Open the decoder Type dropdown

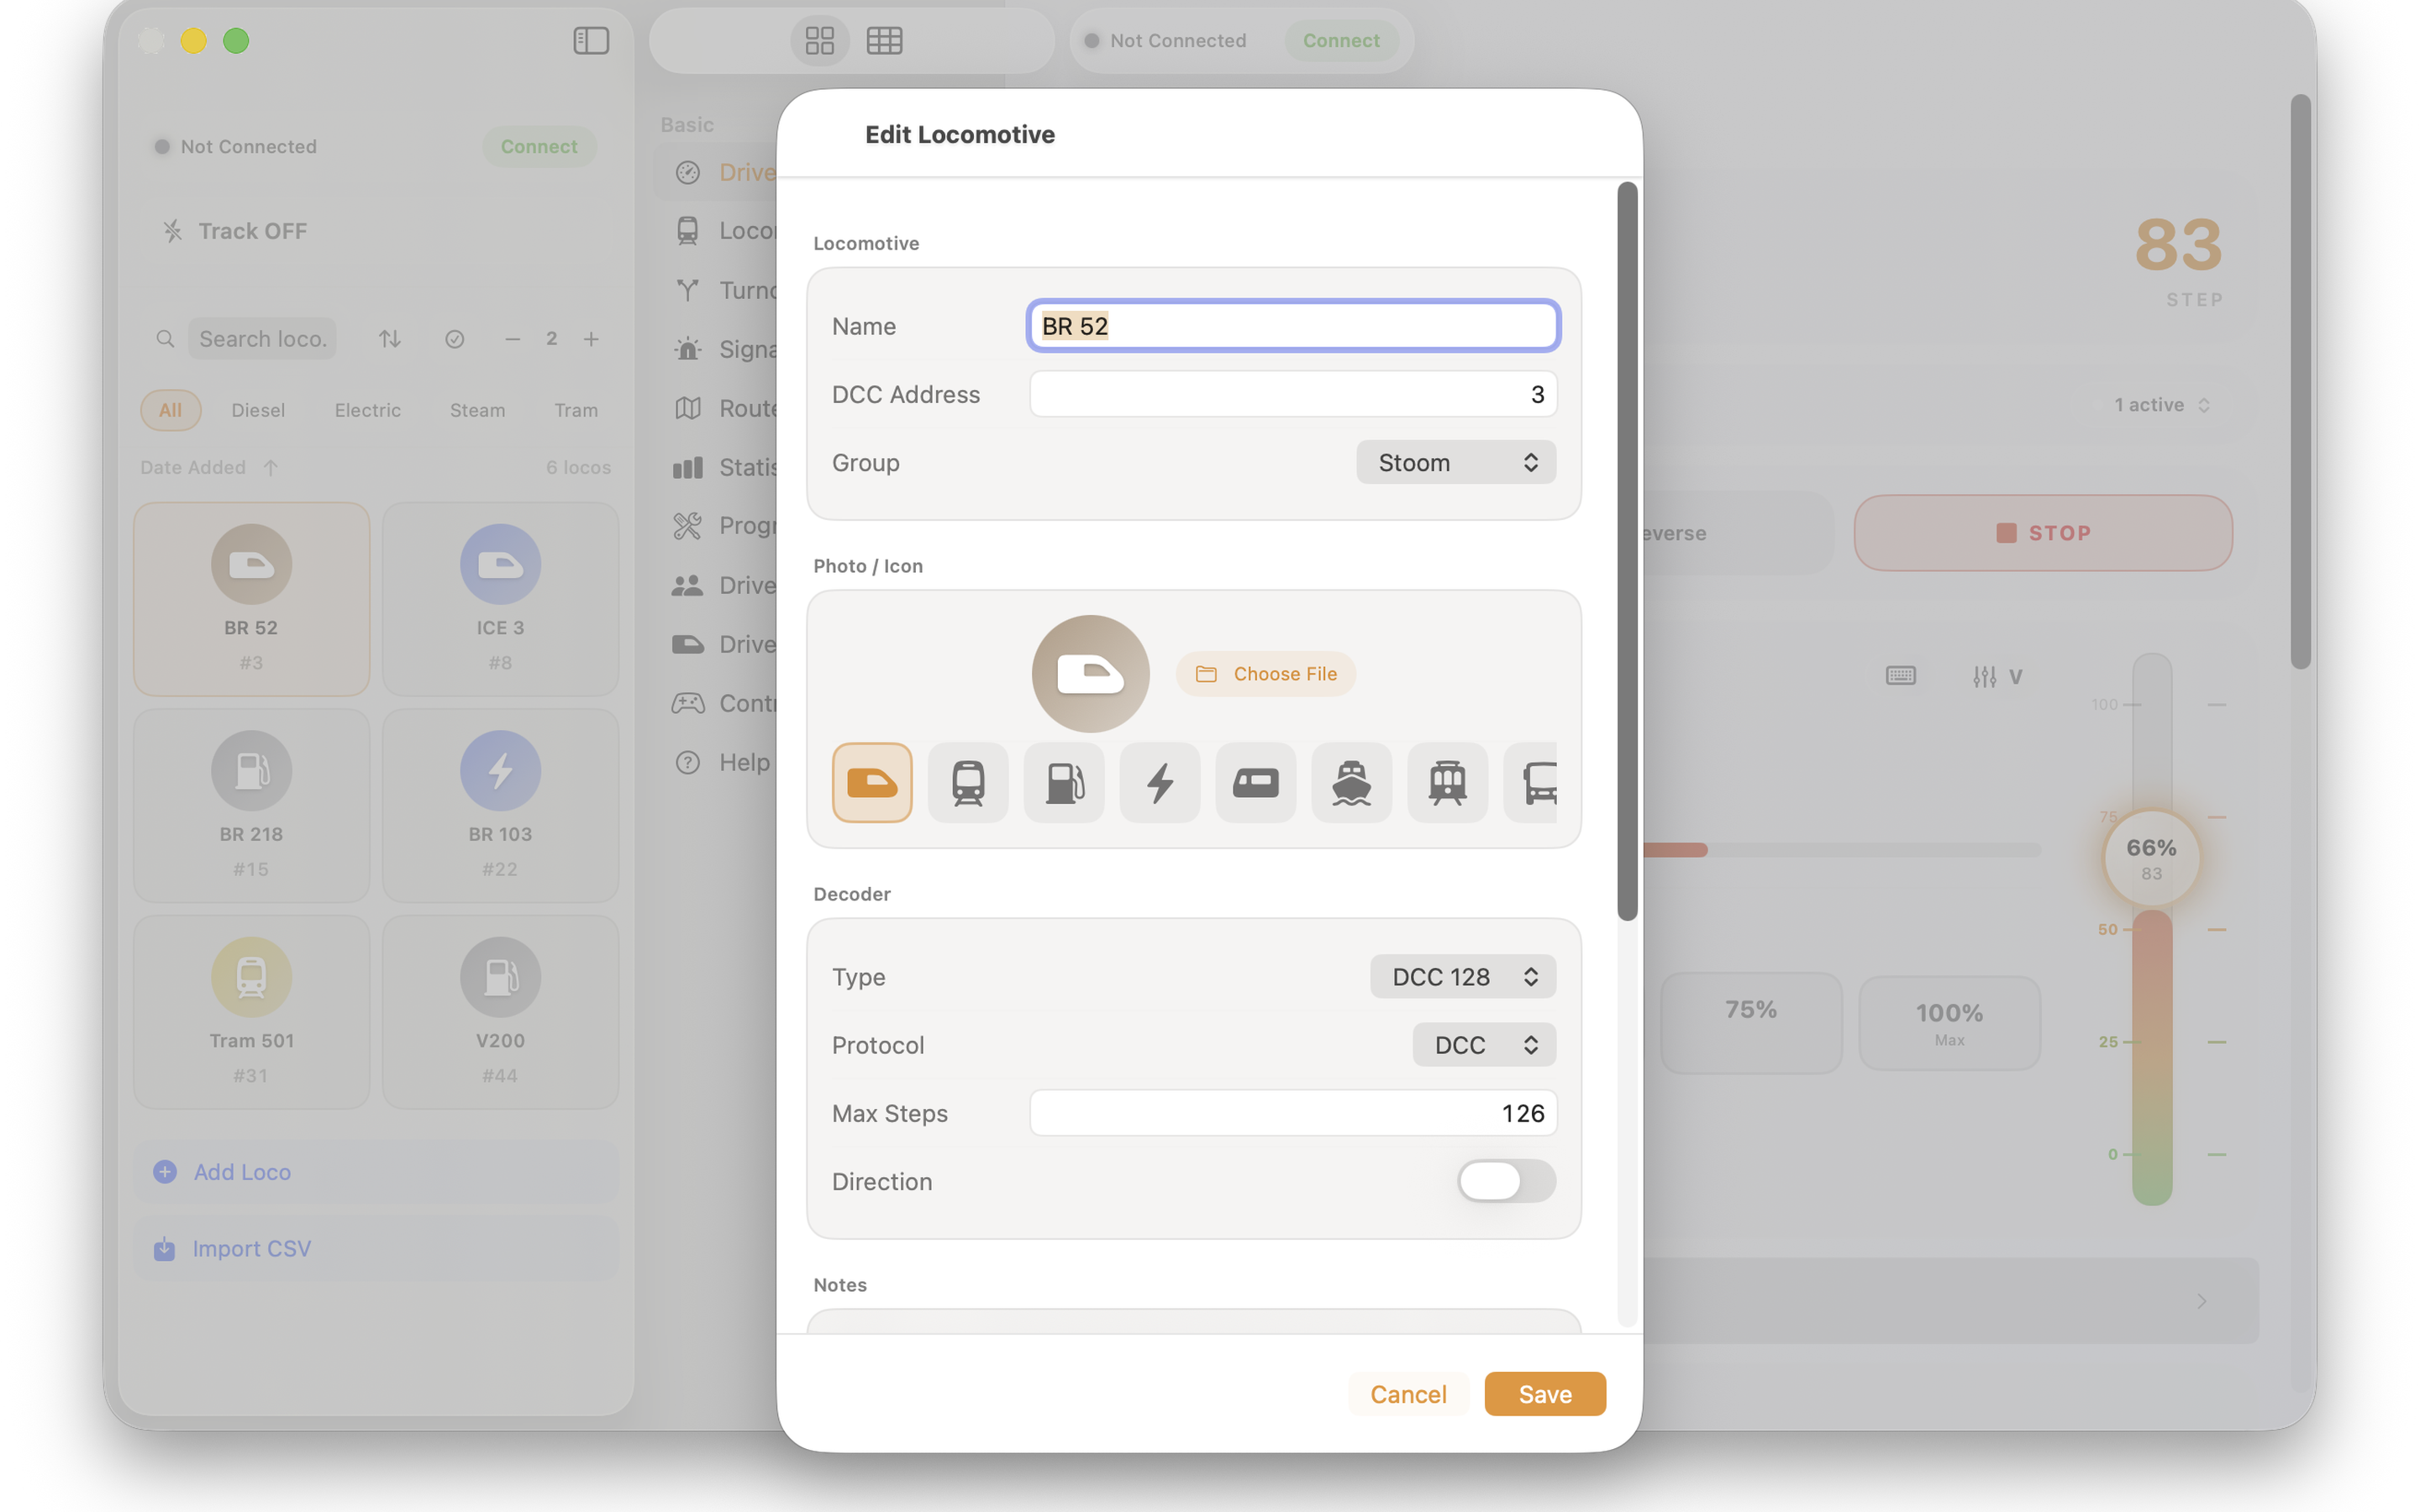pos(1462,976)
